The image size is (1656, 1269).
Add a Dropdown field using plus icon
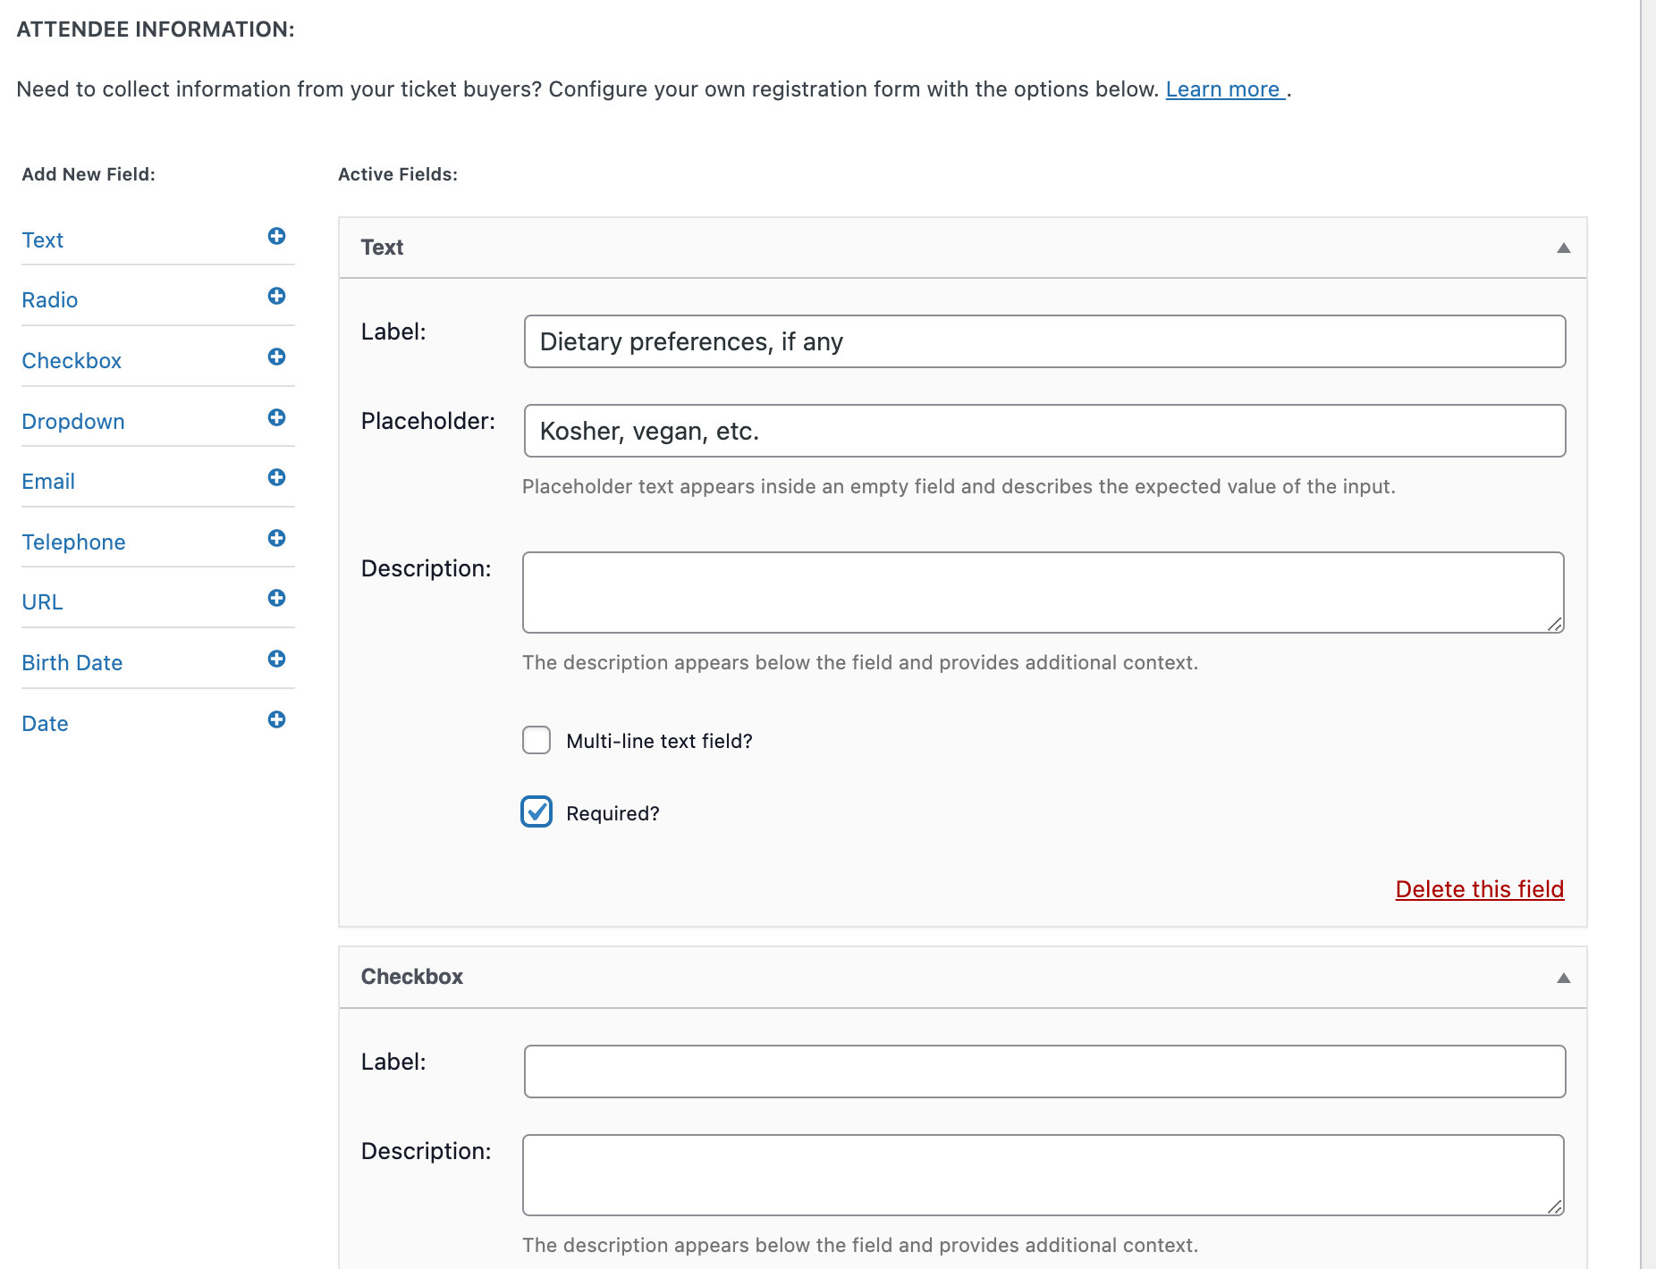pyautogui.click(x=277, y=417)
